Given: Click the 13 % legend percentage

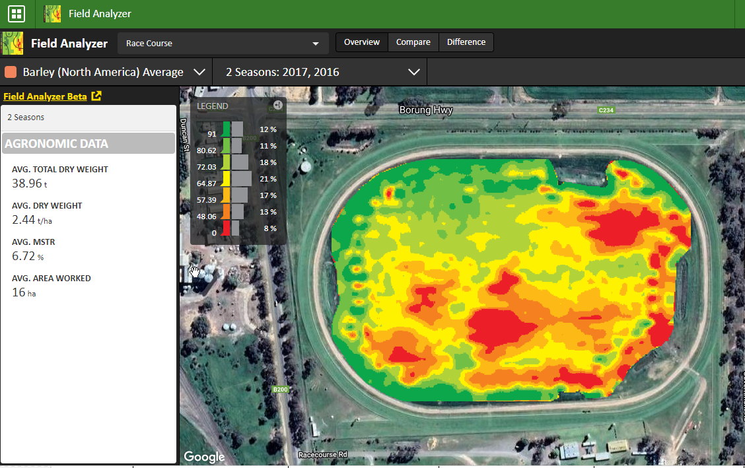Looking at the screenshot, I should tap(268, 212).
